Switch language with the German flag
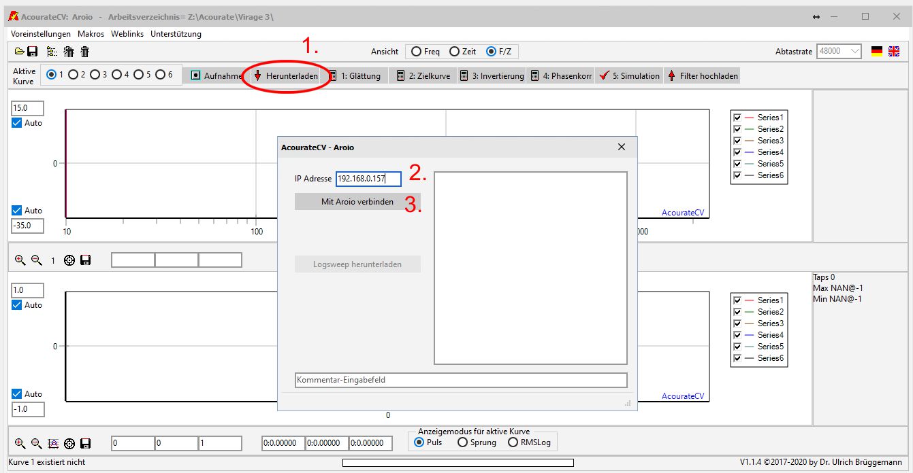Image resolution: width=913 pixels, height=473 pixels. point(877,51)
